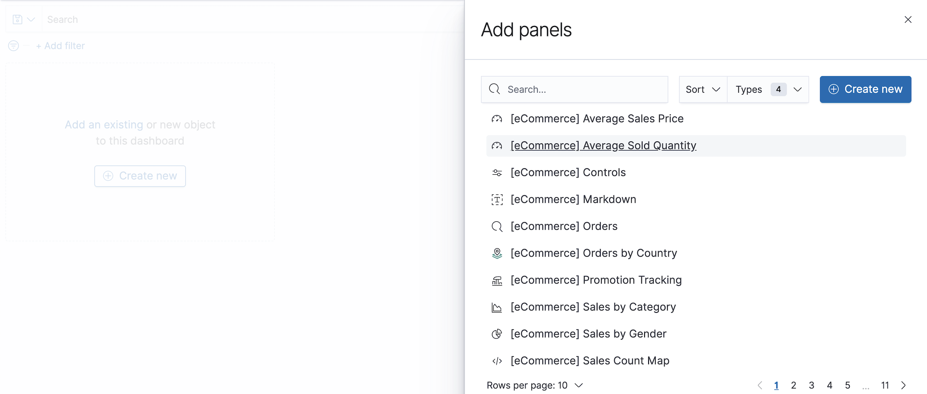This screenshot has width=927, height=394.
Task: Click the gauge icon for Average Sold Quantity
Action: (497, 146)
